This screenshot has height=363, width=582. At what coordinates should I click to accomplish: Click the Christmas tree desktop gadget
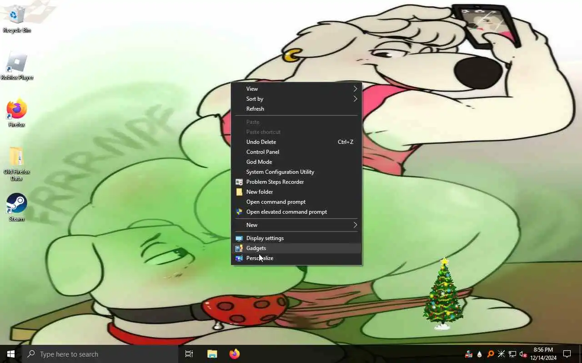click(443, 294)
